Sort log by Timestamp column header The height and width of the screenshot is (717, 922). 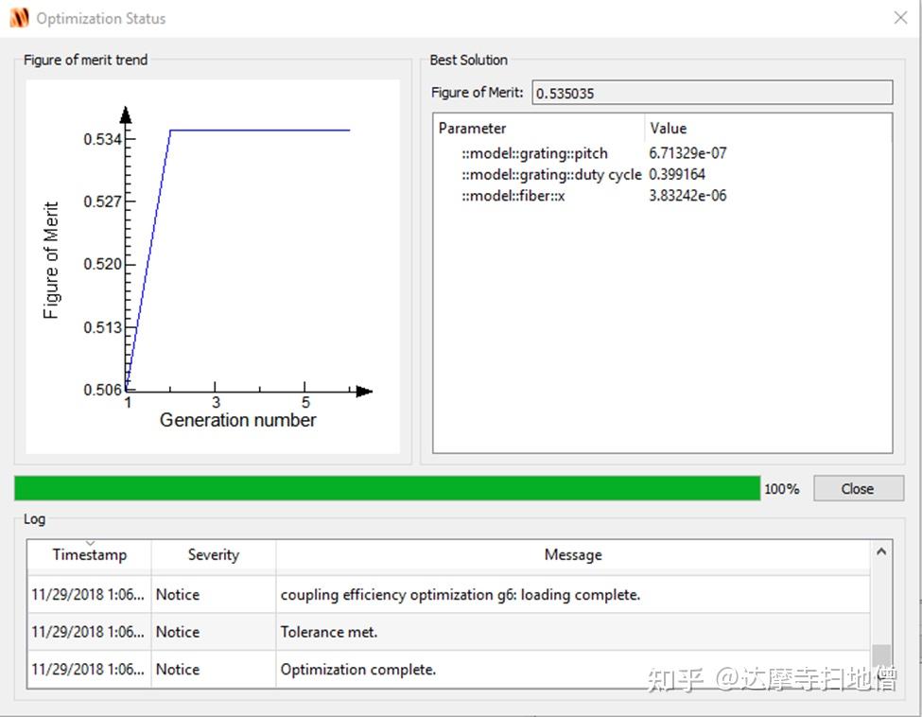click(x=90, y=554)
